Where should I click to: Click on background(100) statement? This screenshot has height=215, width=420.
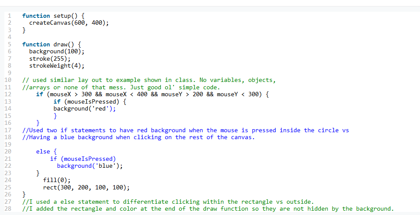pyautogui.click(x=57, y=52)
